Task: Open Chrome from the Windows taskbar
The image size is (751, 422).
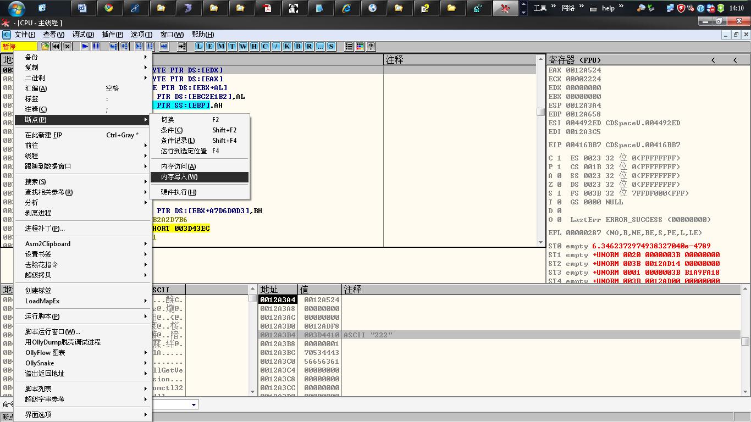Action: pyautogui.click(x=109, y=8)
